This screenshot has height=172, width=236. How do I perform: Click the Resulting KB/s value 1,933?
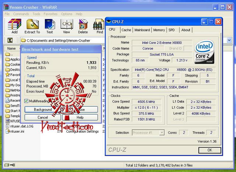click(91, 63)
